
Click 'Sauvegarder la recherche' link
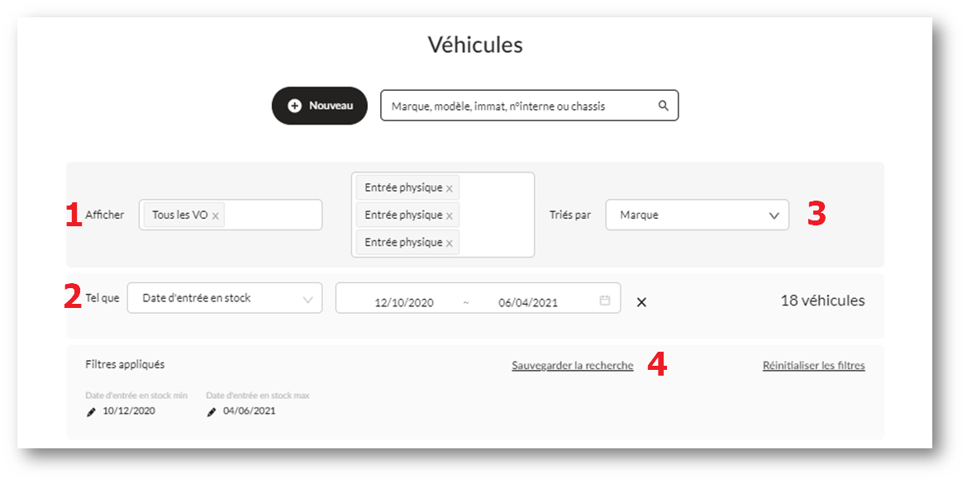point(572,366)
